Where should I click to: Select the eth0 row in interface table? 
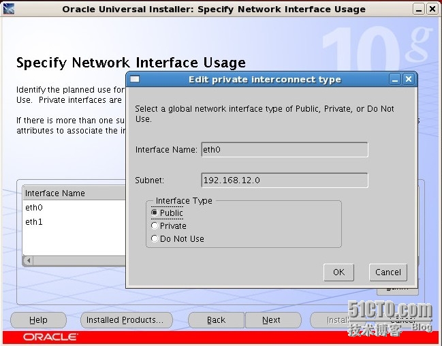(x=74, y=208)
